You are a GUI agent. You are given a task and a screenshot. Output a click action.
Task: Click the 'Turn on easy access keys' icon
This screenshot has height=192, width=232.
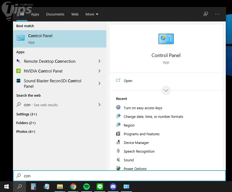tap(118, 107)
